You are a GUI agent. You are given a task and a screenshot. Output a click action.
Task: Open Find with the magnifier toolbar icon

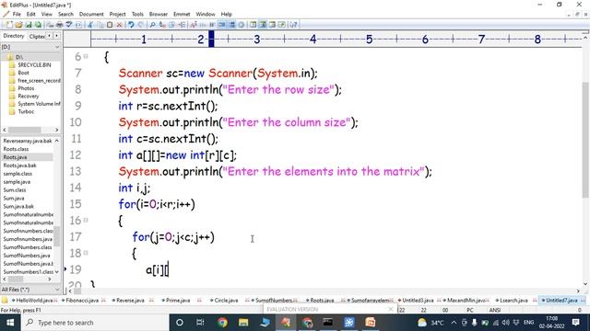coord(152,25)
